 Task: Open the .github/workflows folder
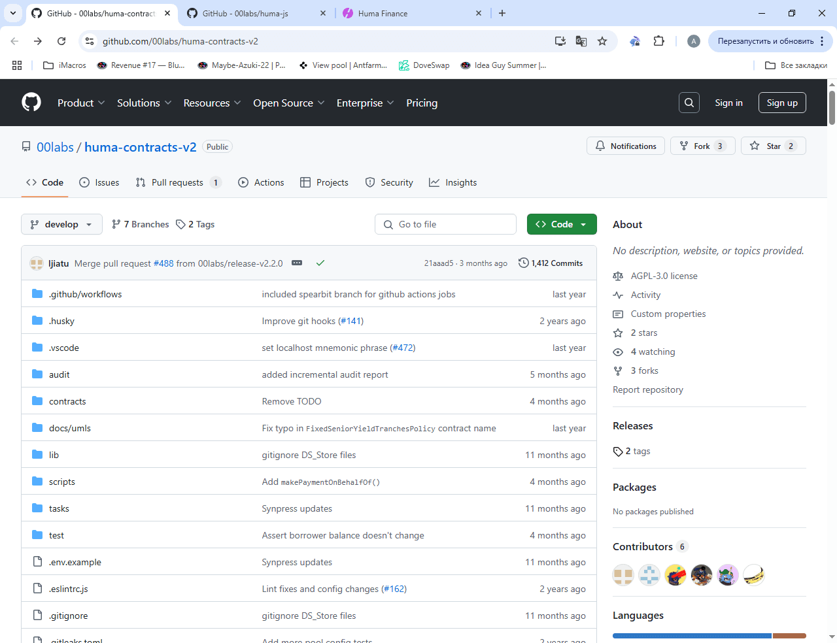[x=85, y=294]
